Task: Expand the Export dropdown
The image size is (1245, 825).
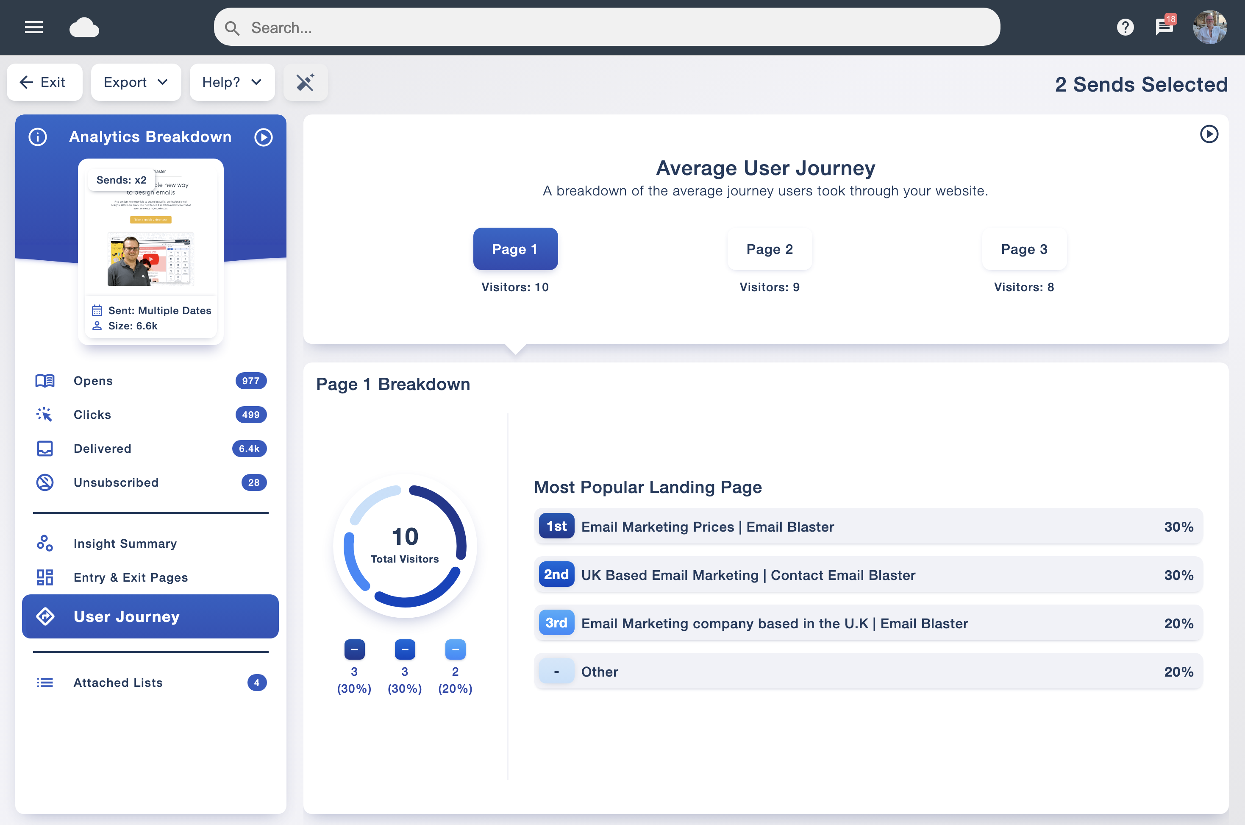Action: click(136, 82)
